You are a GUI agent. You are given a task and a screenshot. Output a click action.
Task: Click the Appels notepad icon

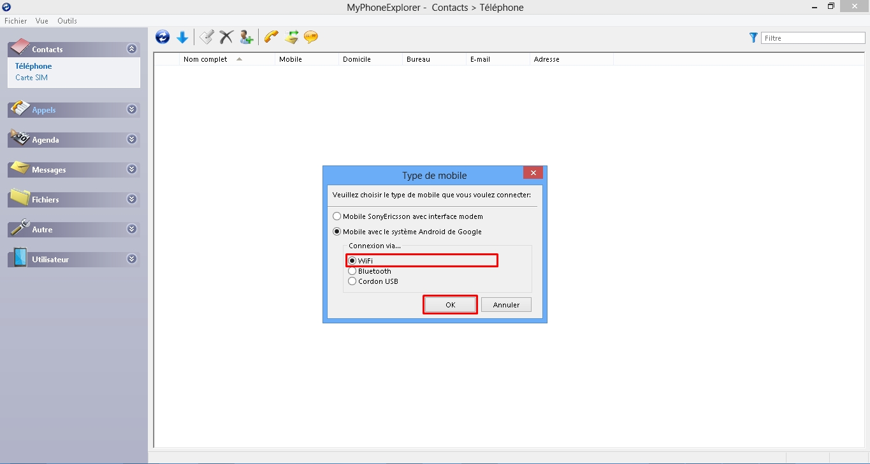pyautogui.click(x=20, y=108)
